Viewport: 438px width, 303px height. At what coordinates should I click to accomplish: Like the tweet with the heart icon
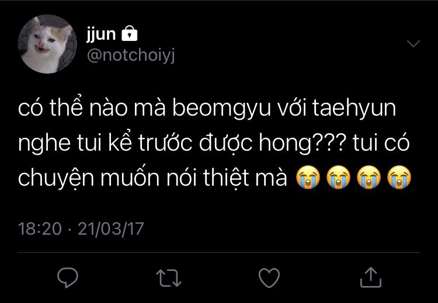pyautogui.click(x=269, y=277)
